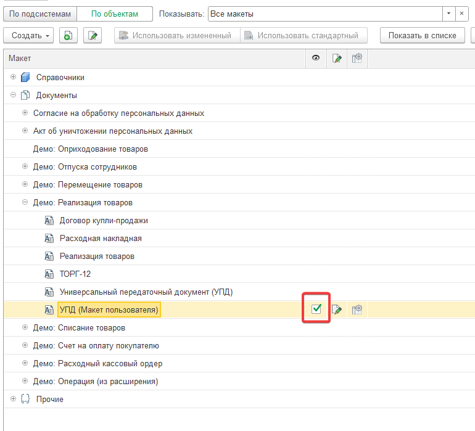Image resolution: width=475 pixels, height=431 pixels.
Task: Click the template icon beside ТОРГ-12
Action: pos(50,274)
